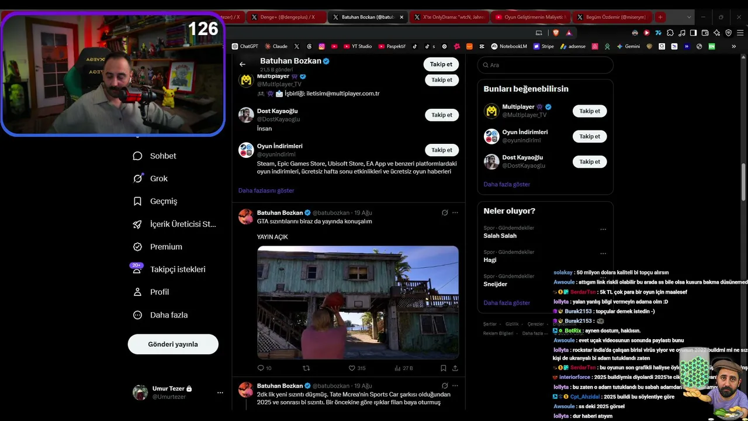Open more options on the GTA sızıntıları post
This screenshot has width=748, height=421.
pos(455,213)
